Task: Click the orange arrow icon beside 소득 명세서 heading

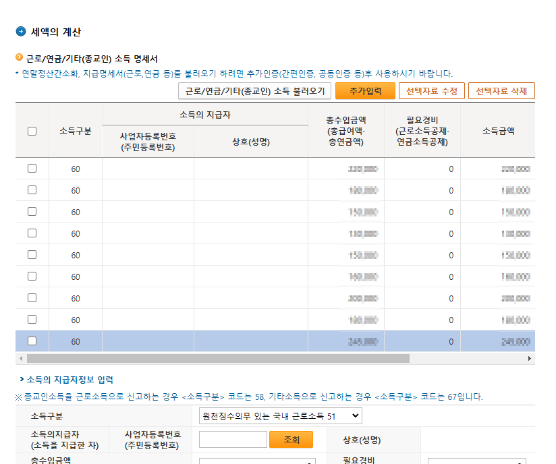Action: 19,58
